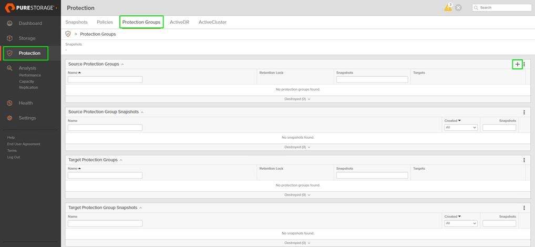Viewport: 535px width, 247px height.
Task: Click the yellow warning alerts icon
Action: coord(448,7)
